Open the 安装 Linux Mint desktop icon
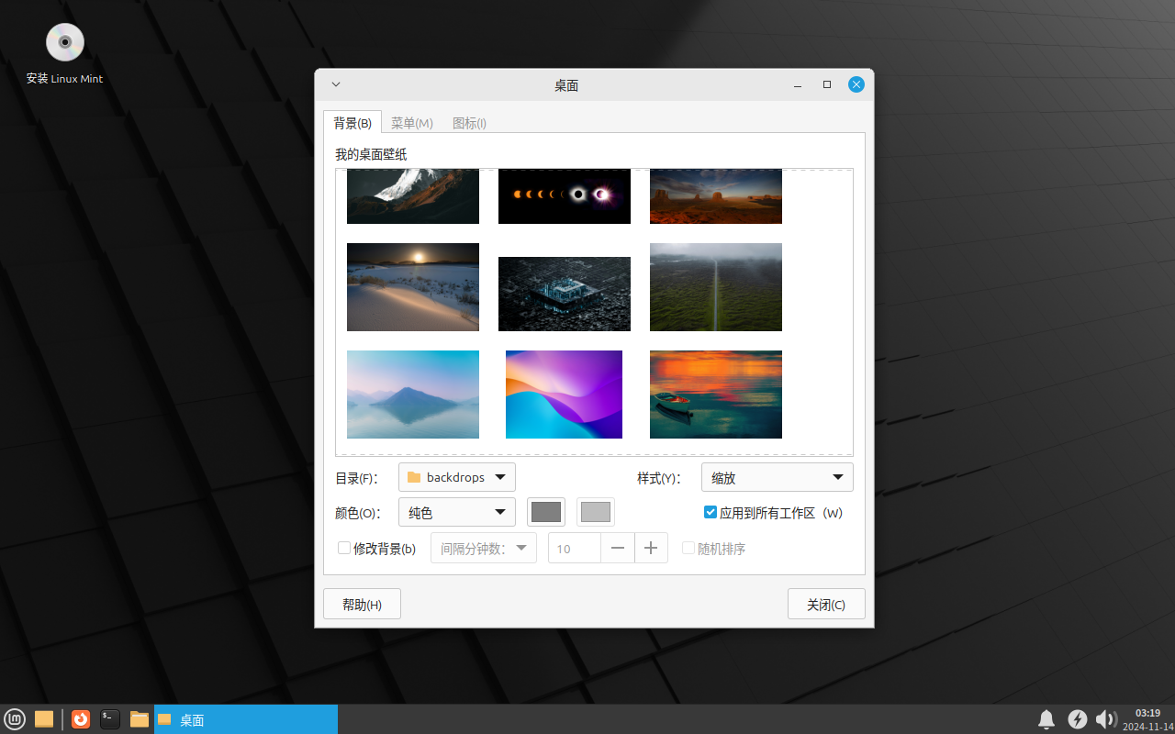 [64, 53]
